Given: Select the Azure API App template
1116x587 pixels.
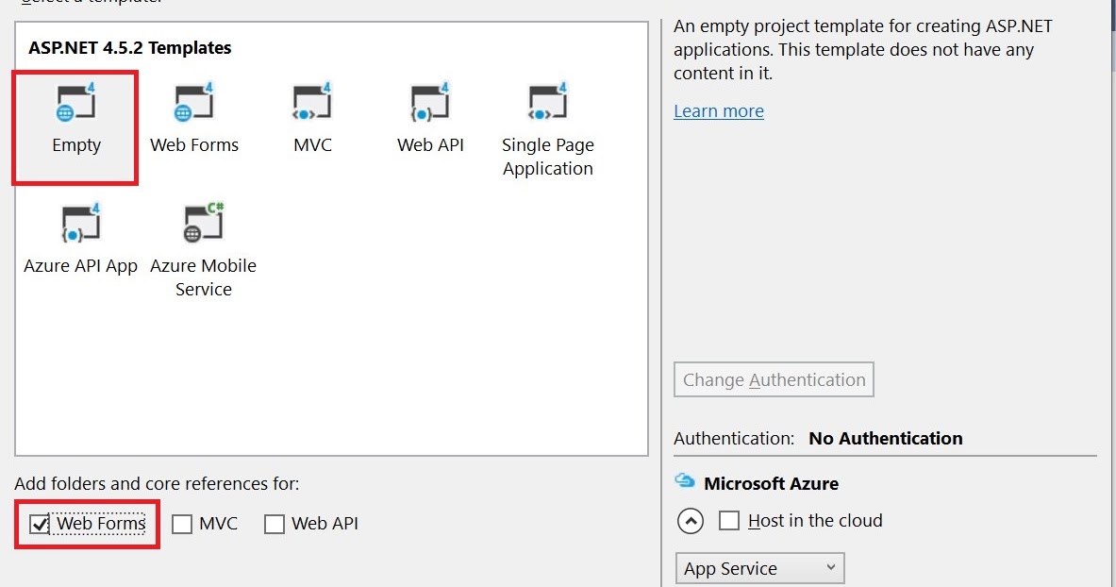Looking at the screenshot, I should 80,225.
